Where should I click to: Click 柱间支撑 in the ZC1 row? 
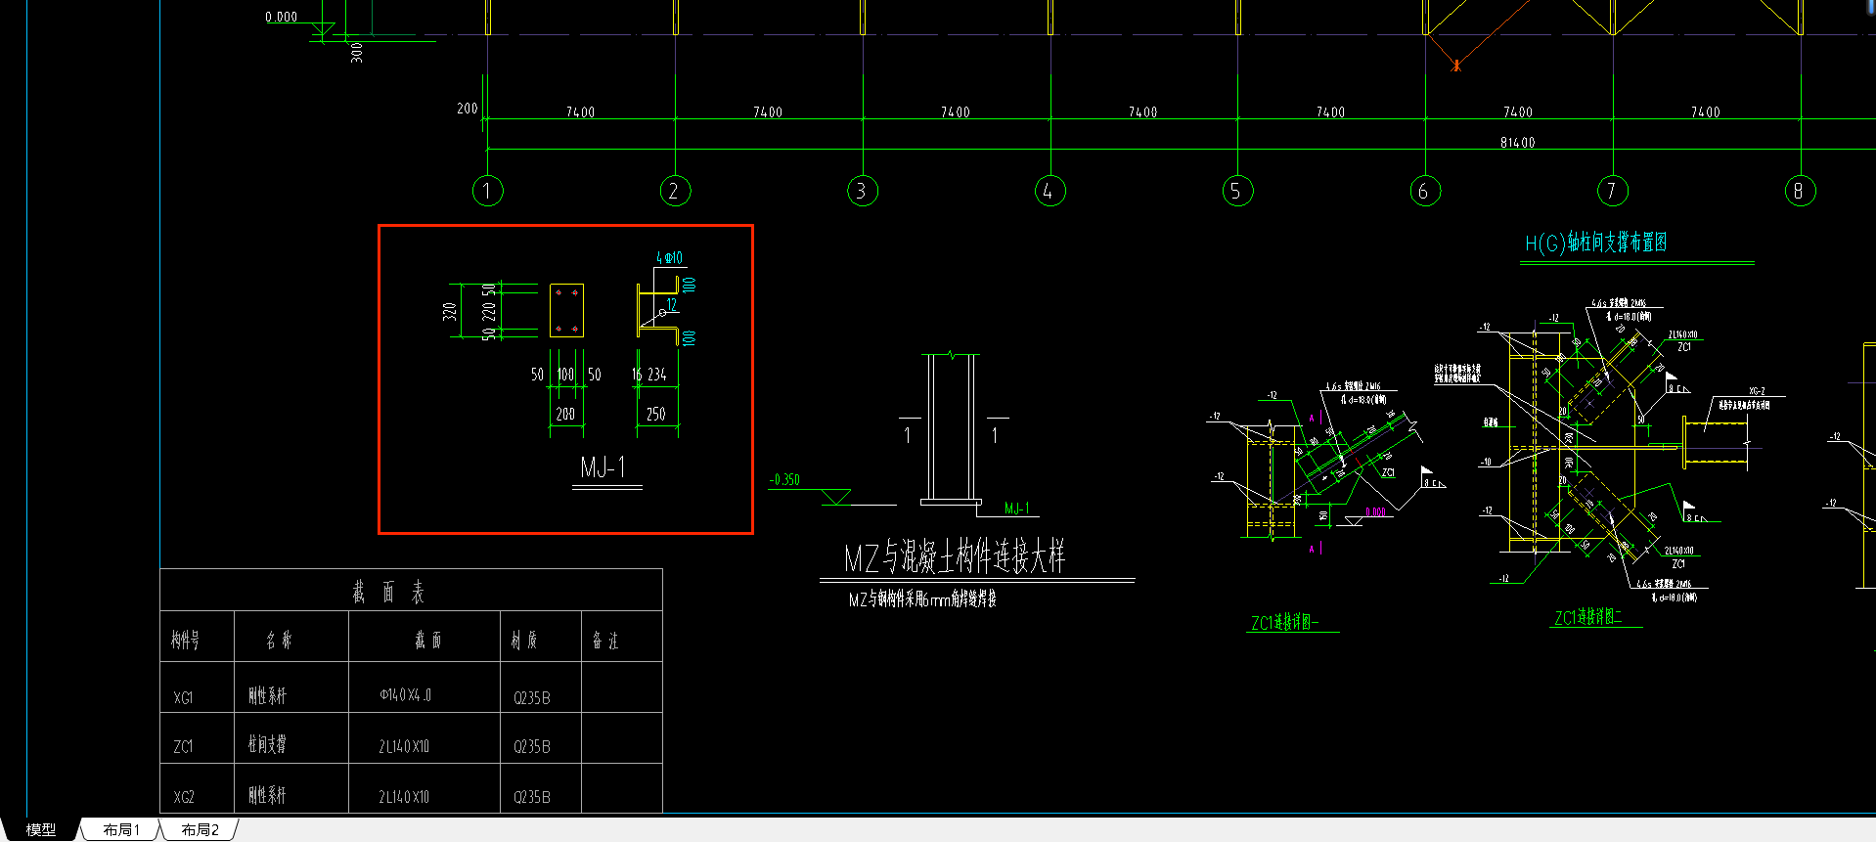[267, 744]
